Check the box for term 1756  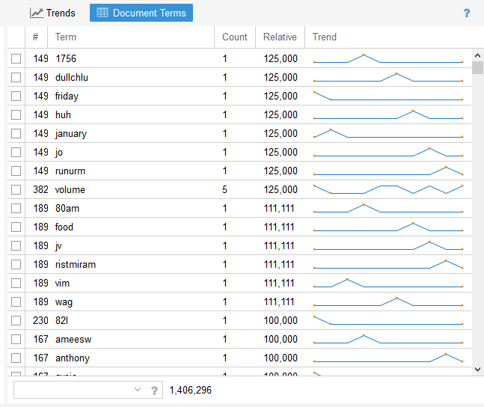point(16,58)
